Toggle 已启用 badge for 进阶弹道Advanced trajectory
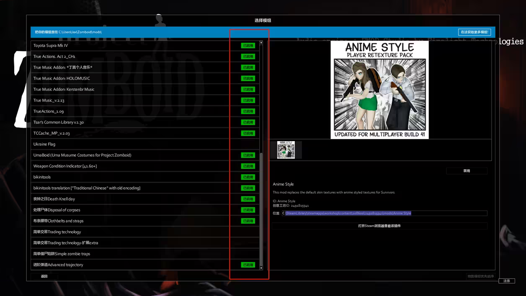Screen dimensions: 526x296 pyautogui.click(x=248, y=265)
